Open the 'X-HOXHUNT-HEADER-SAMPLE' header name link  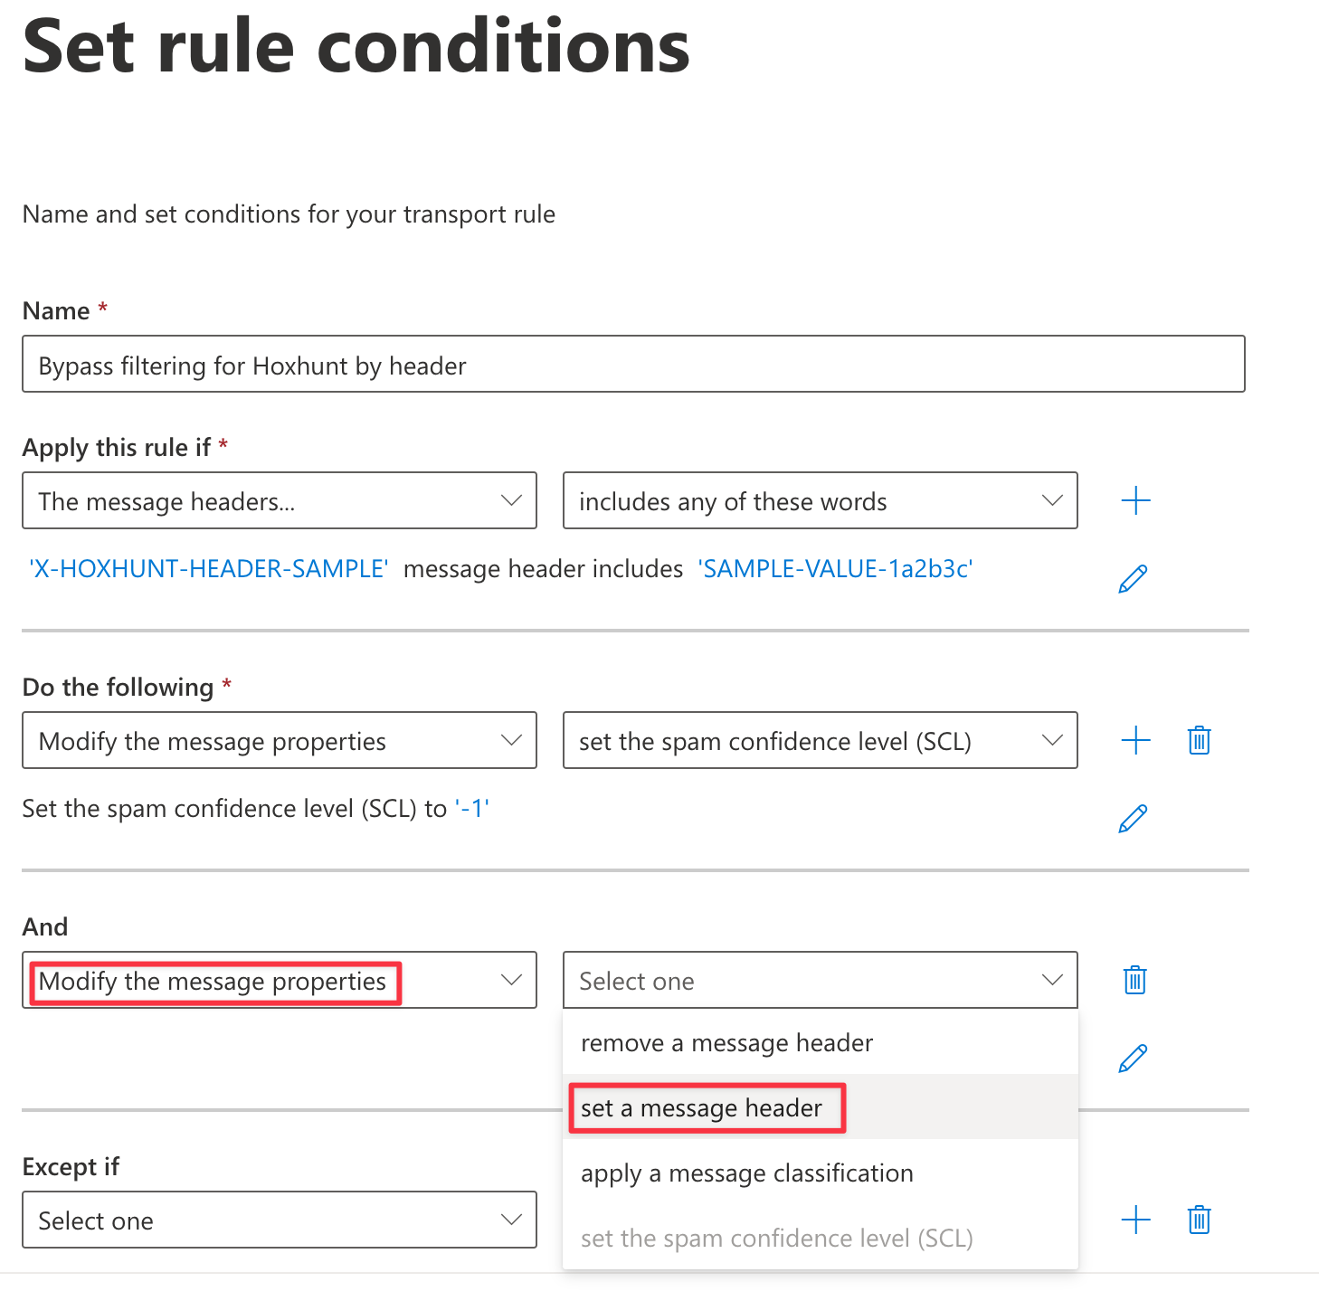coord(209,568)
